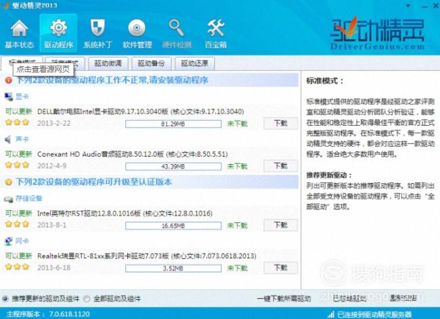Select 推荐更新的驱动及组件 radio option
The height and width of the screenshot is (319, 440).
click(x=5, y=299)
